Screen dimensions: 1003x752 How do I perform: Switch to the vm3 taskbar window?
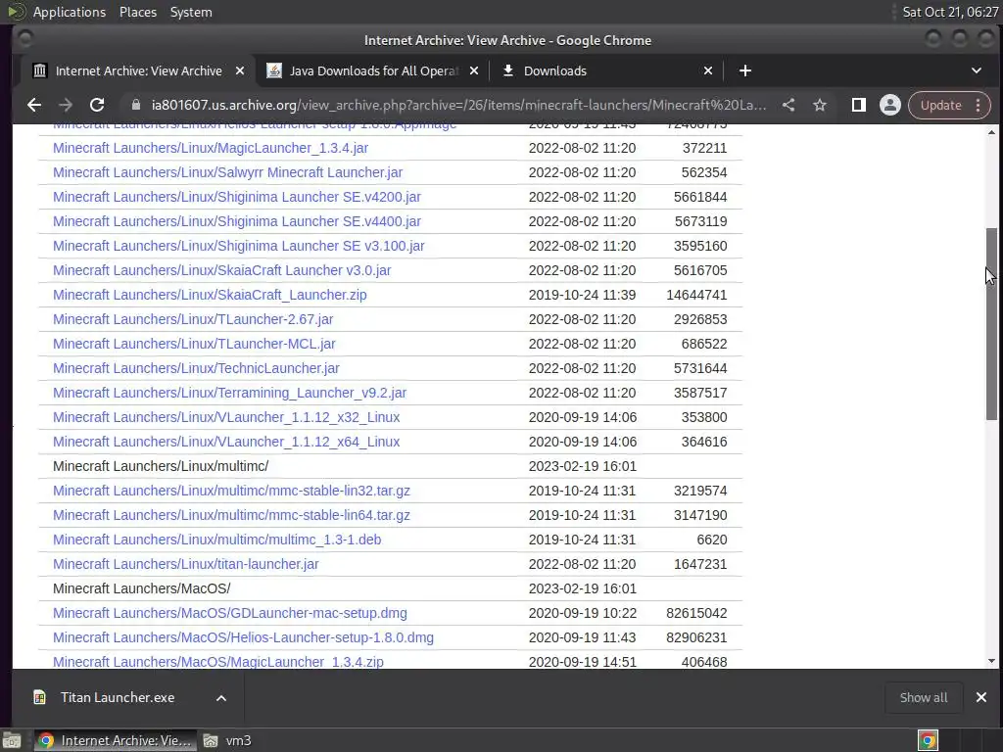(228, 741)
